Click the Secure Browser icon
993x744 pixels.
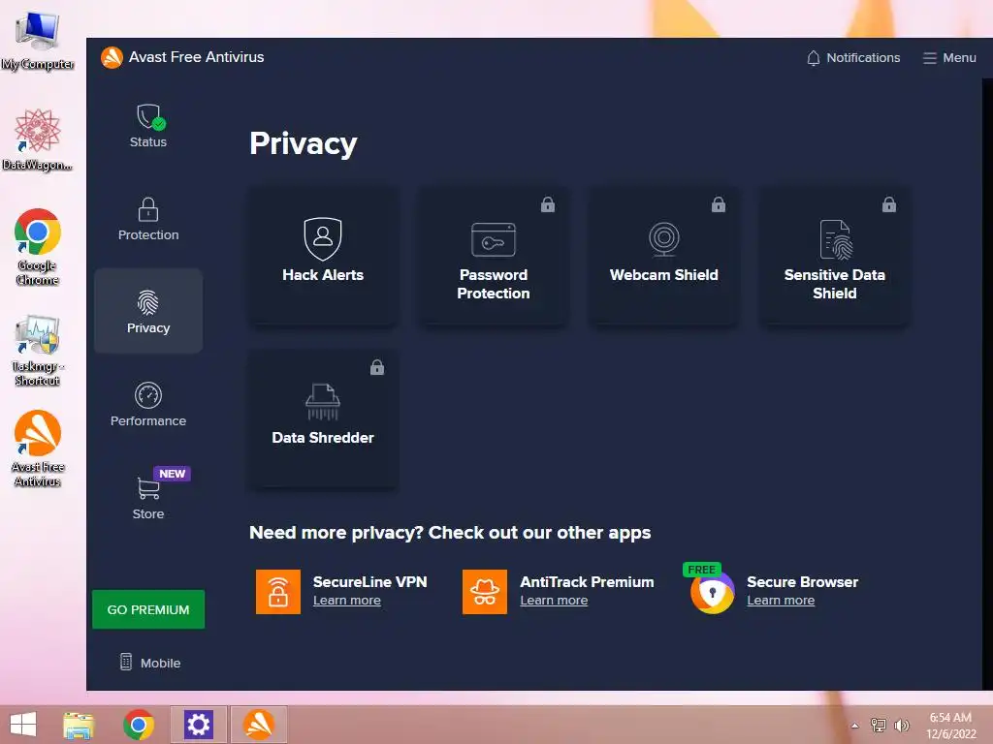click(x=713, y=593)
